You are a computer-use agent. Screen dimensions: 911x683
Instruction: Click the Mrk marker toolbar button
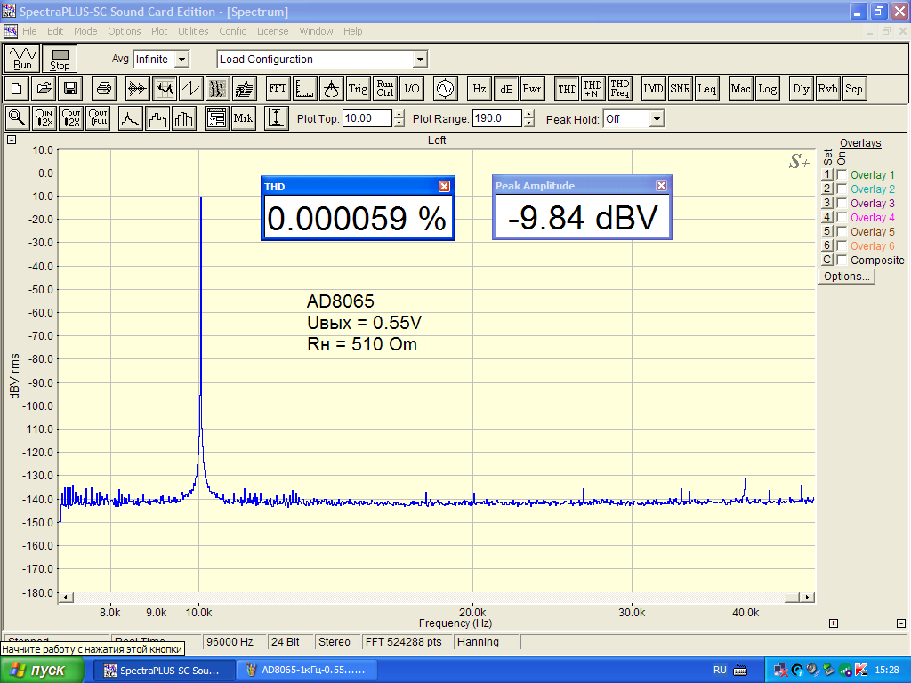coord(243,118)
